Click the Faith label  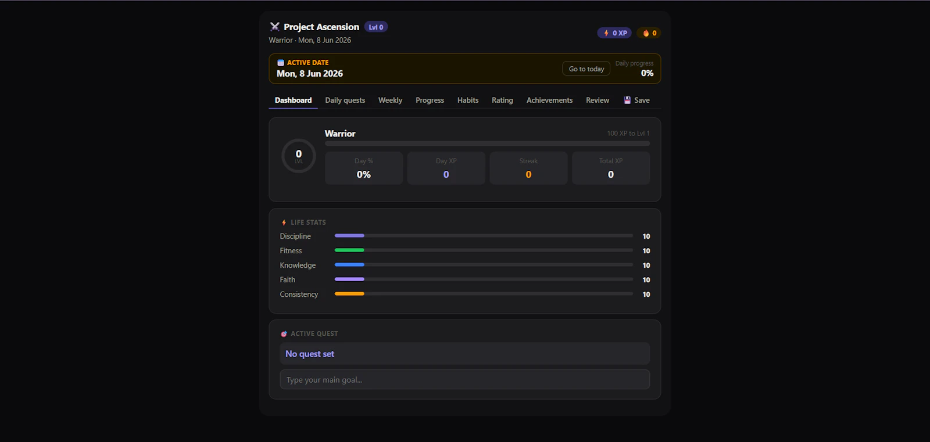(x=288, y=280)
